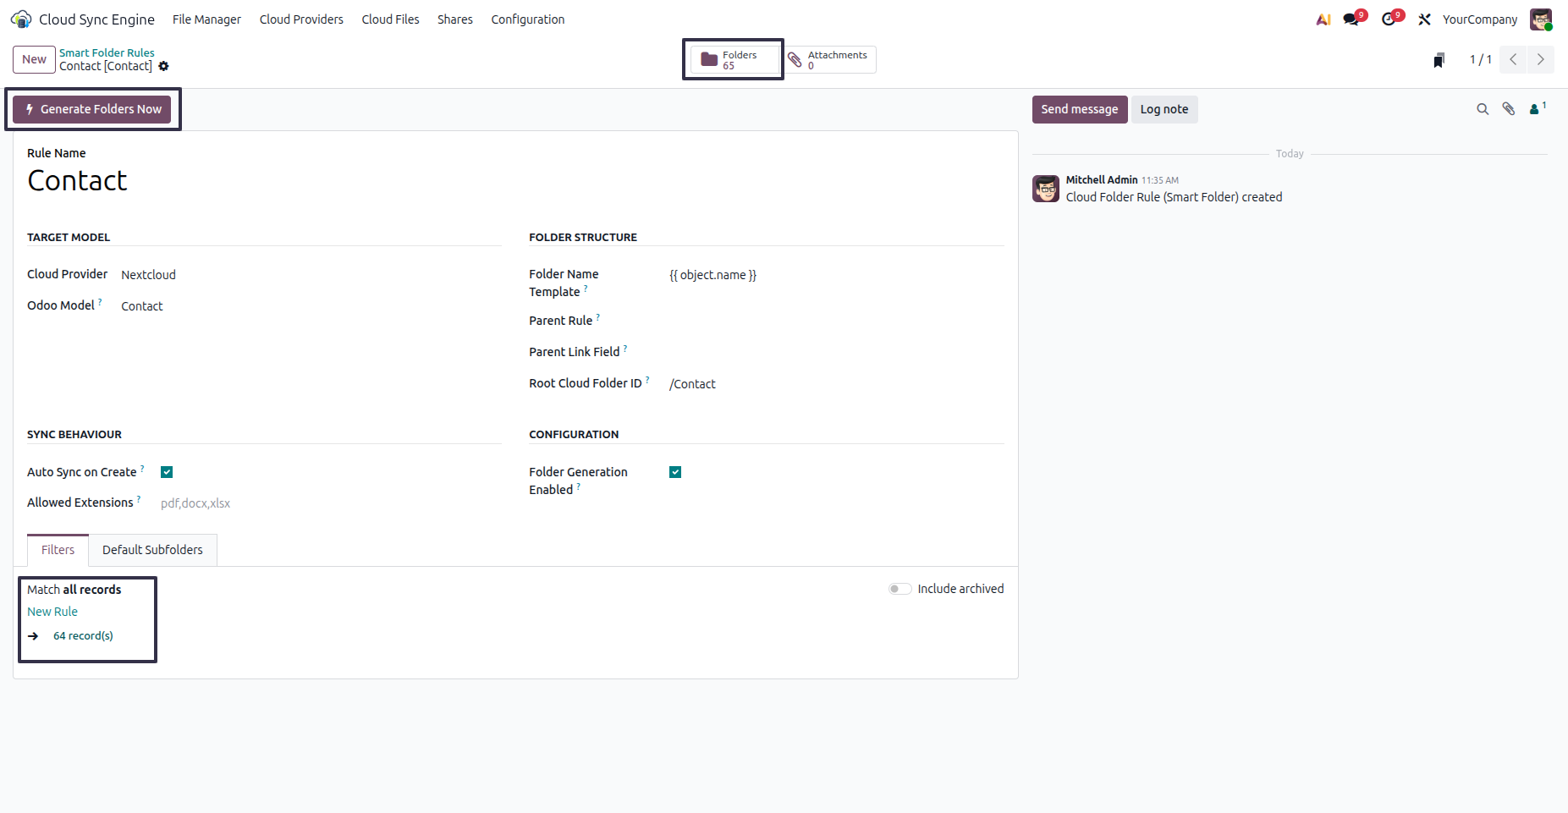
Task: Click the Cloud Sync Engine app logo
Action: [x=21, y=19]
